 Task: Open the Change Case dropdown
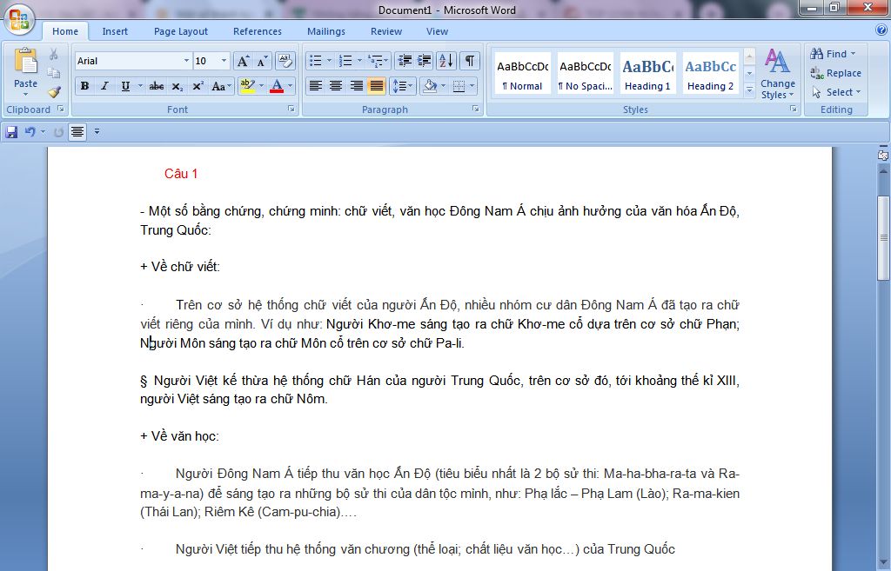(x=221, y=86)
